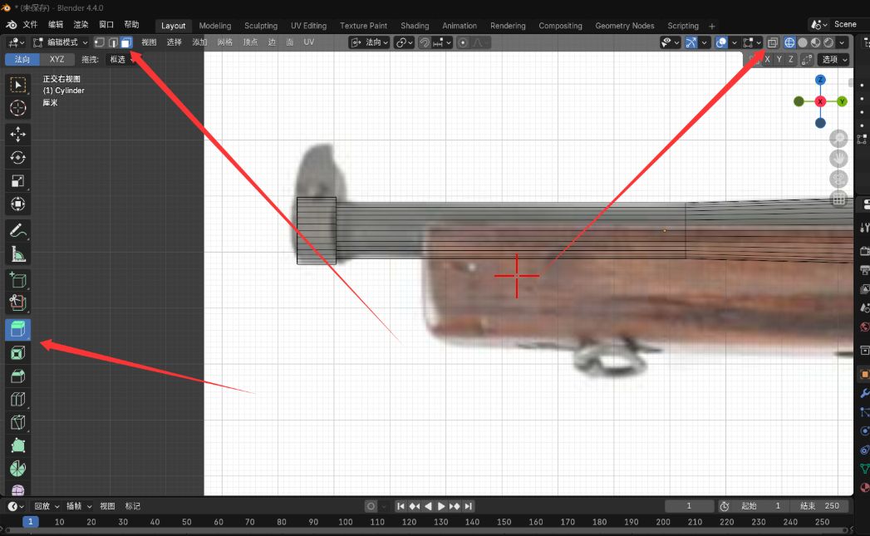
Task: Toggle Y axis mesh symmetry
Action: coord(779,59)
